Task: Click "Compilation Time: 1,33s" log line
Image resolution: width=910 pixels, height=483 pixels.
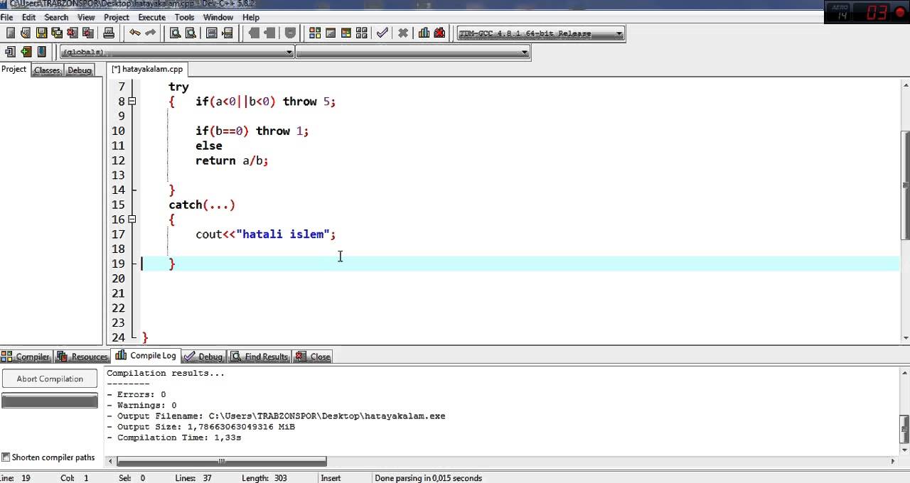Action: [x=174, y=438]
